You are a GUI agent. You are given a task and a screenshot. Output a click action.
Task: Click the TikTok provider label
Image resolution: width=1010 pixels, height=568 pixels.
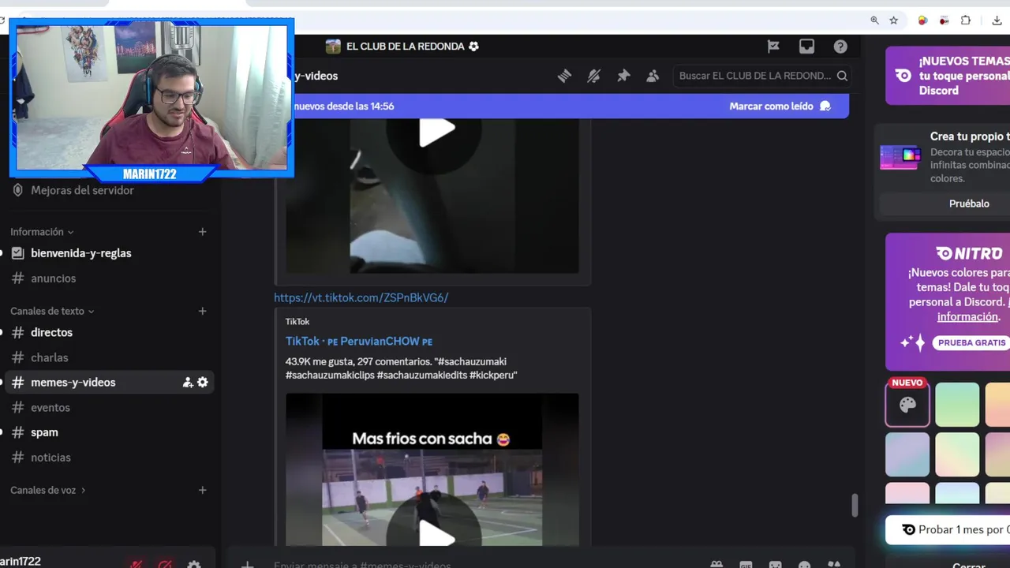tap(297, 322)
